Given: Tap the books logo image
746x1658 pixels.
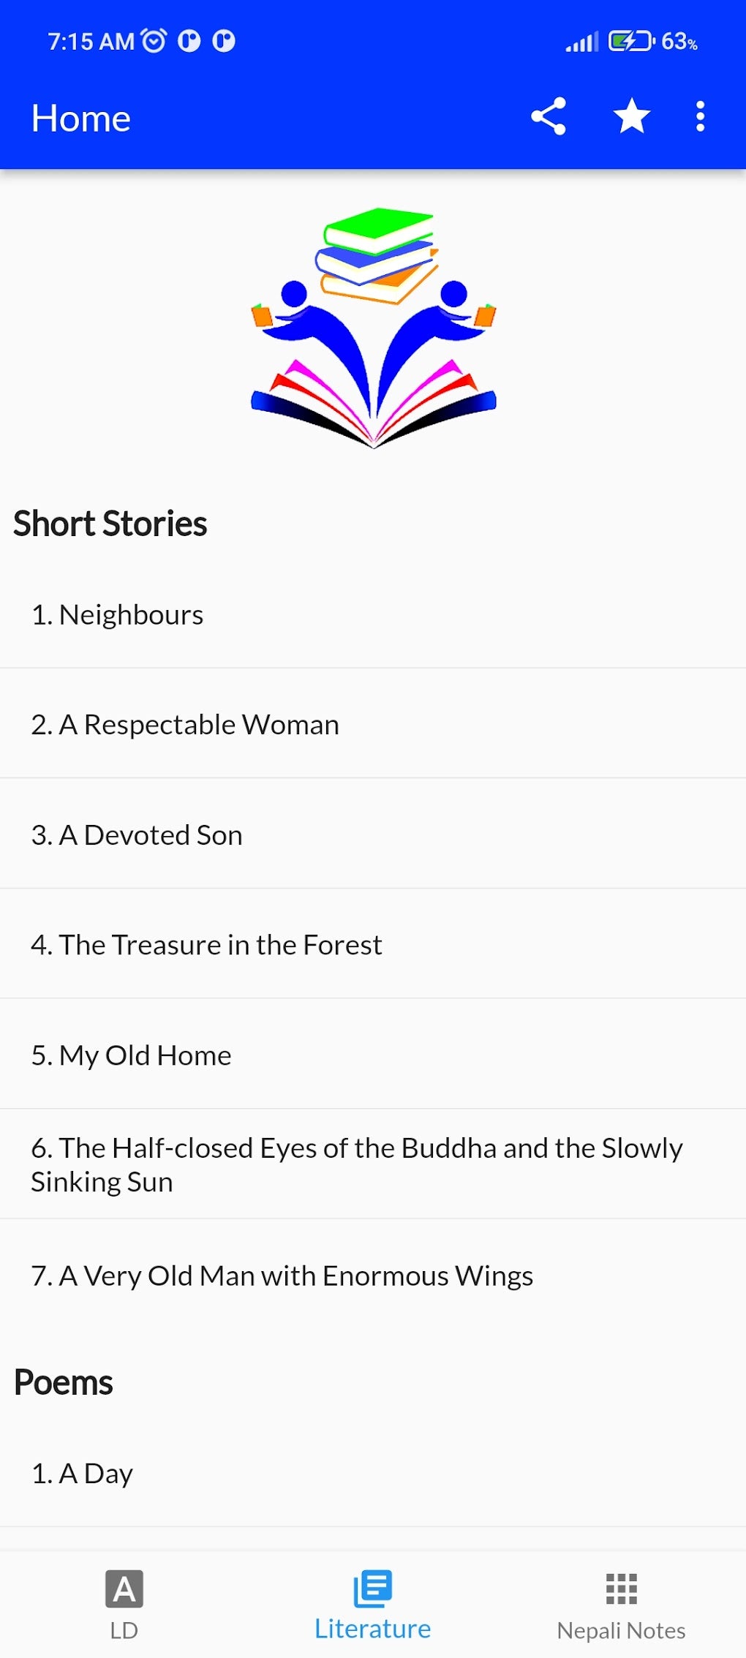Looking at the screenshot, I should pyautogui.click(x=373, y=328).
